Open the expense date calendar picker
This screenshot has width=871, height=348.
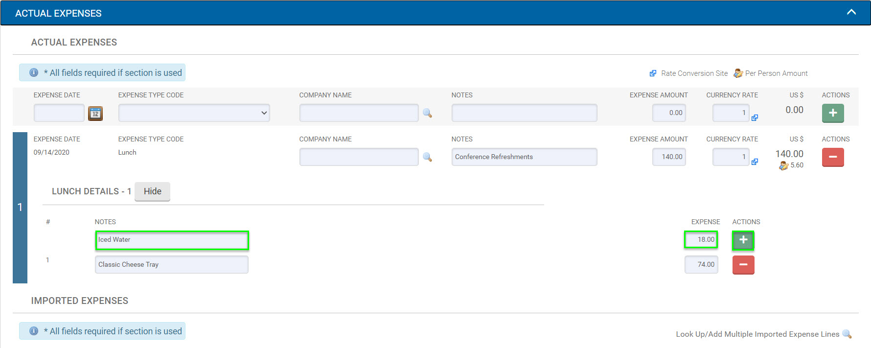click(x=95, y=114)
